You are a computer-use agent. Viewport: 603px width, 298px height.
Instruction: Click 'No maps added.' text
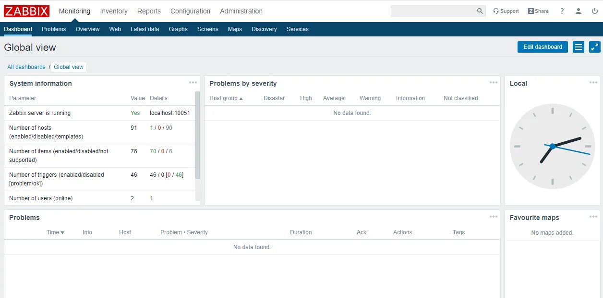(552, 233)
